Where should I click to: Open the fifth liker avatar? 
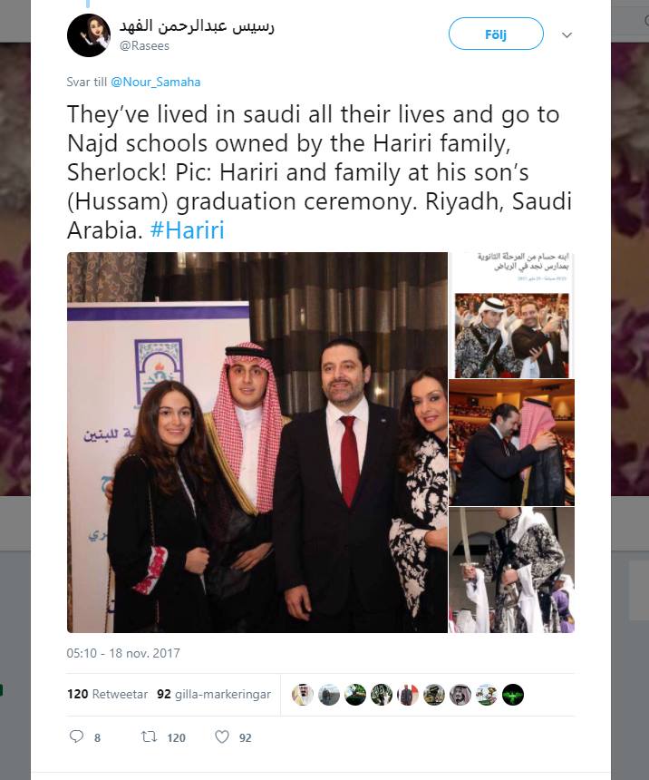pyautogui.click(x=408, y=695)
